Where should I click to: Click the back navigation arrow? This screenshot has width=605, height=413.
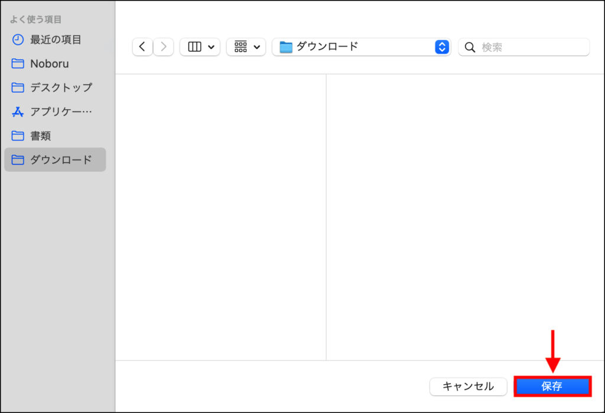(142, 47)
